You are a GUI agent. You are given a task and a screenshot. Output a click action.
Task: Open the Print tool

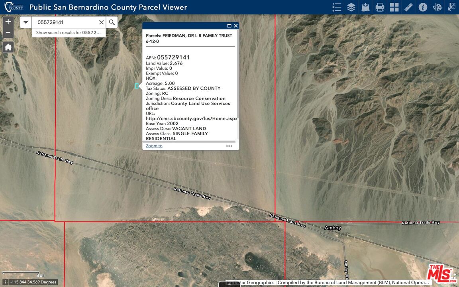(x=380, y=7)
